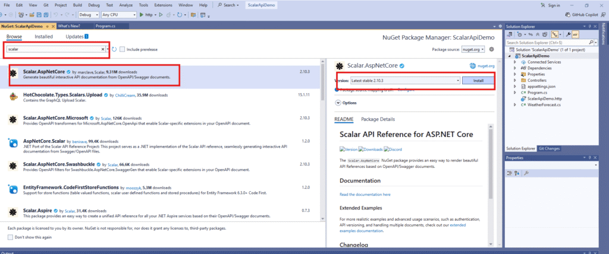Screen dimensions: 609x254
Task: Click the Pending Changes Filter clock icon
Action: click(519, 34)
